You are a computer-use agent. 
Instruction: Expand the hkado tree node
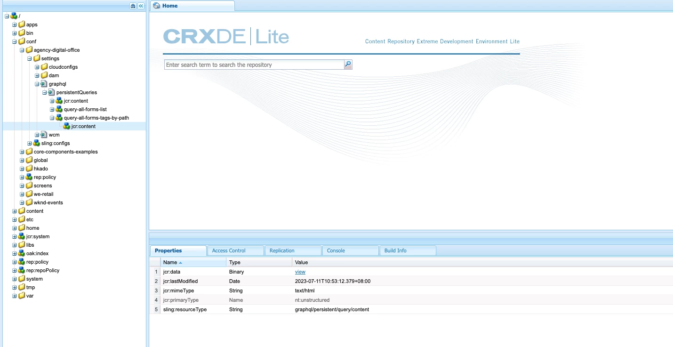22,169
